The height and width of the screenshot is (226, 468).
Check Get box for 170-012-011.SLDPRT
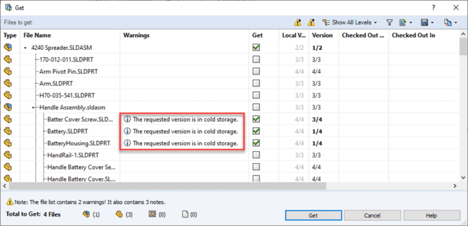click(x=256, y=60)
